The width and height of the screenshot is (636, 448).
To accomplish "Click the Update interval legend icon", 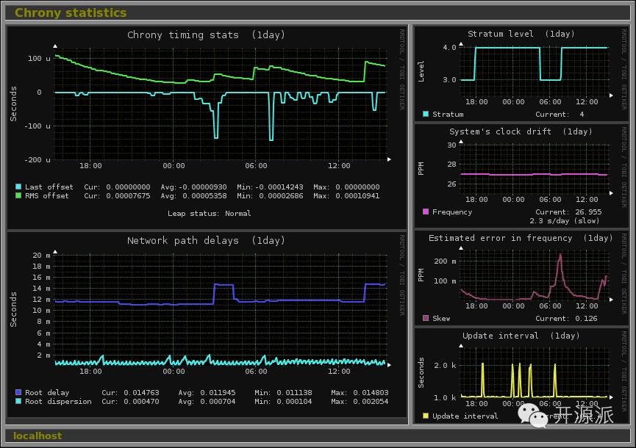I will tap(424, 416).
